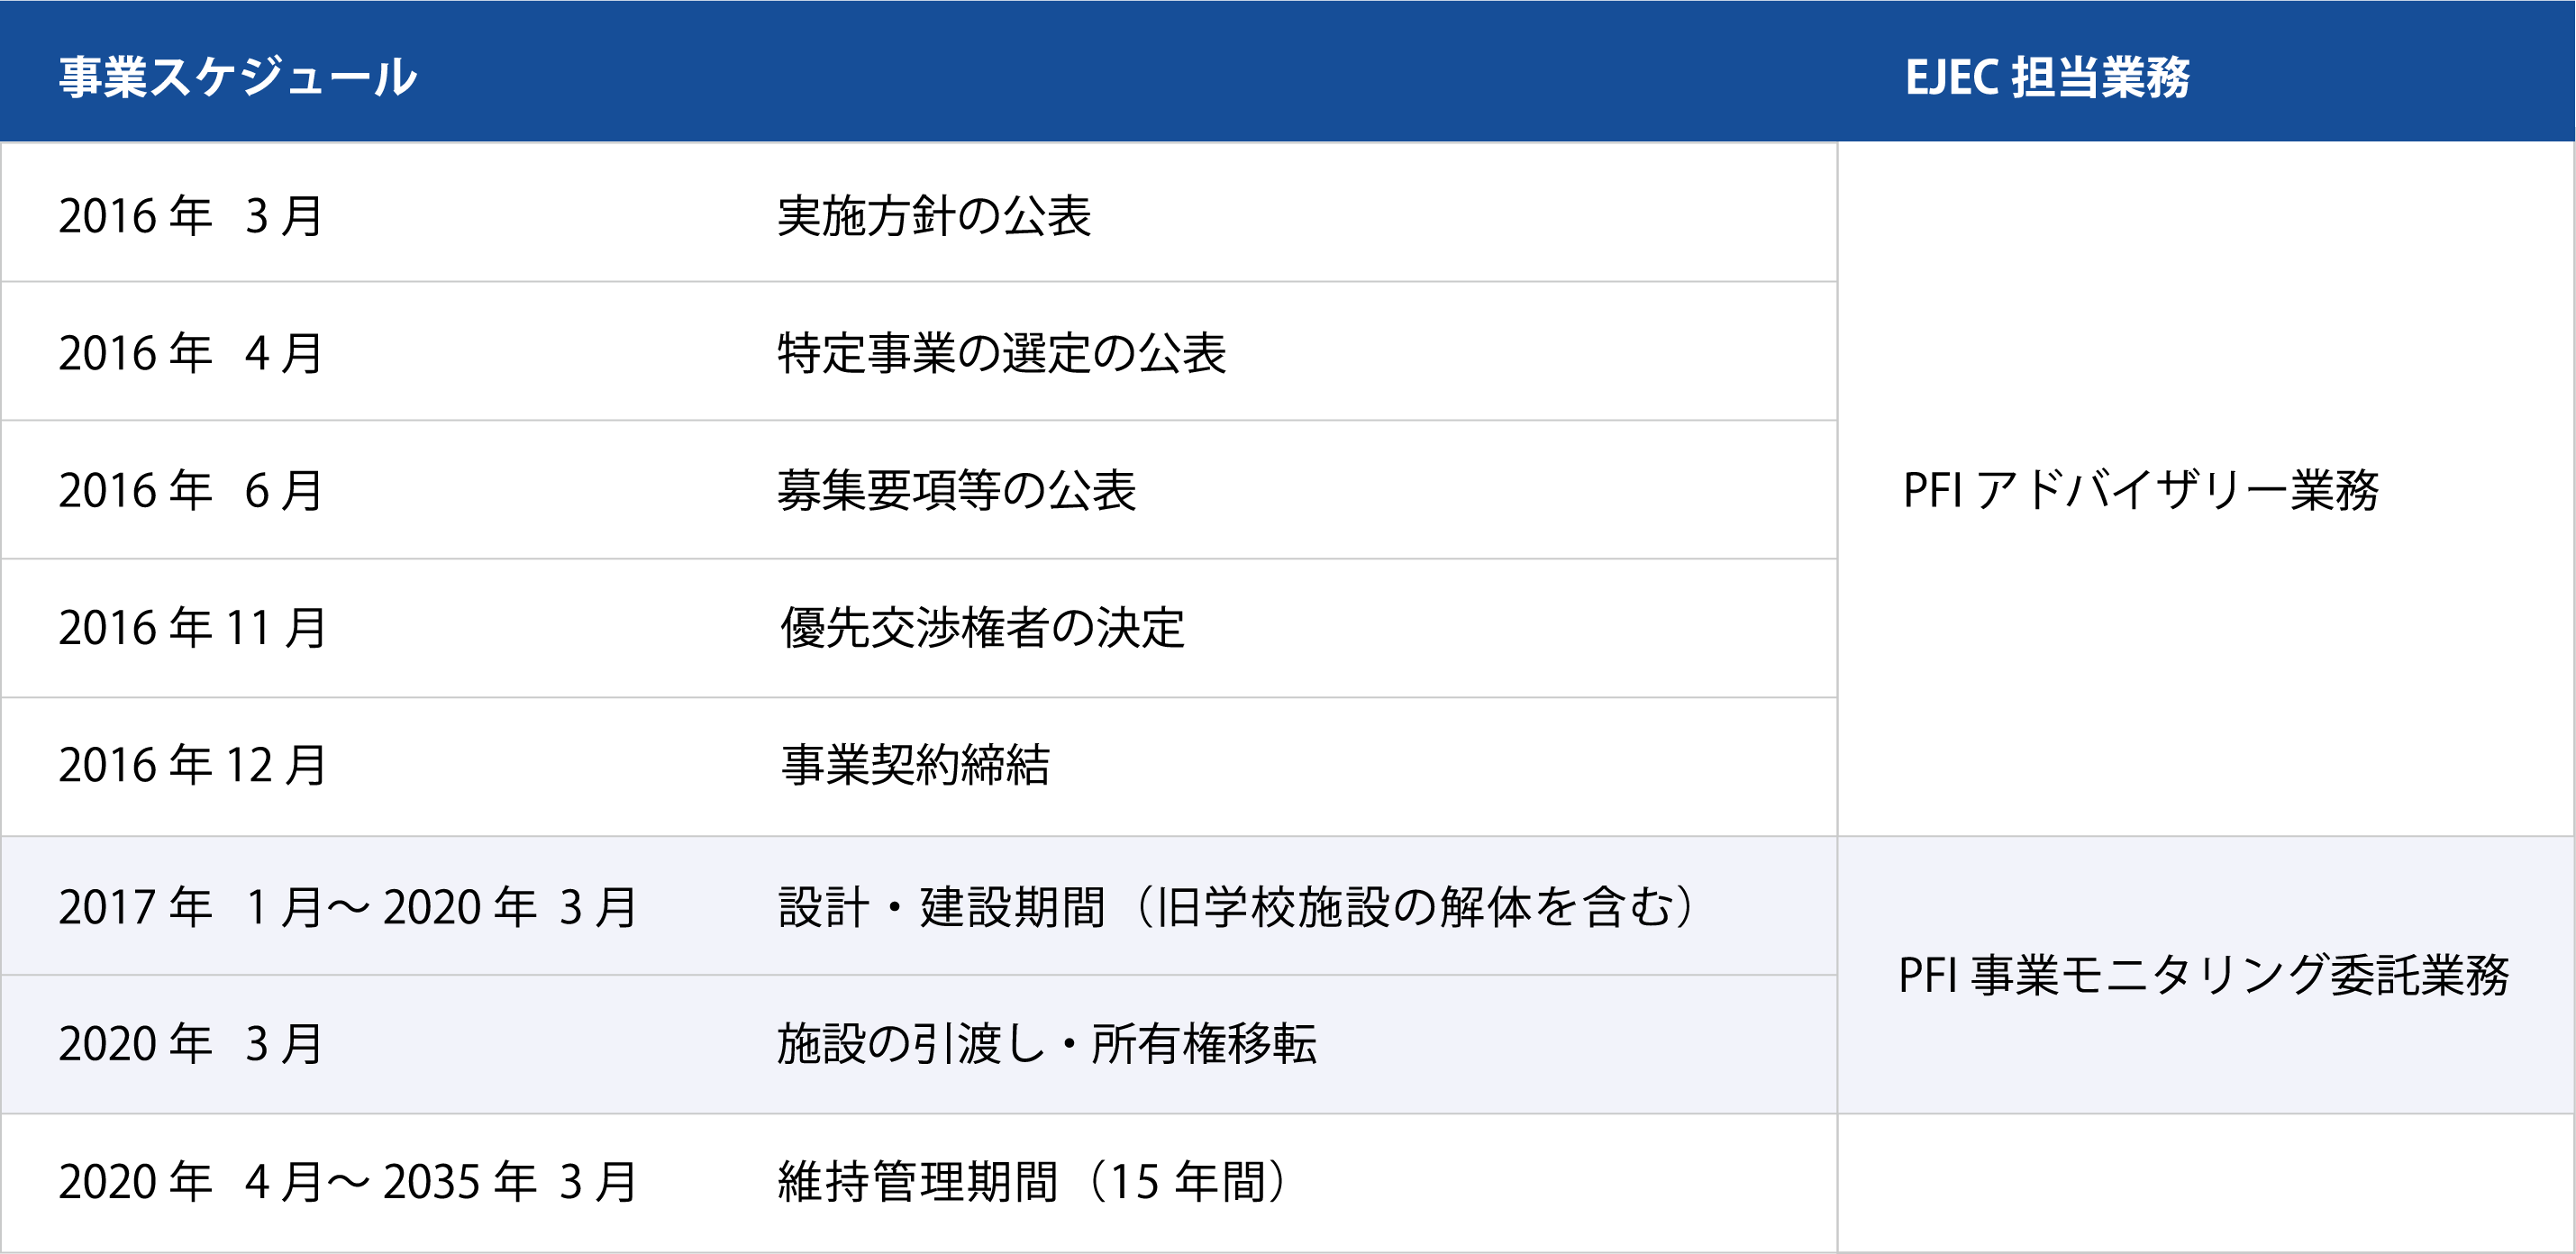Select the 2020 年 4 月～2035 年 3 月 period
Image resolution: width=2576 pixels, height=1254 pixels.
(x=347, y=1182)
